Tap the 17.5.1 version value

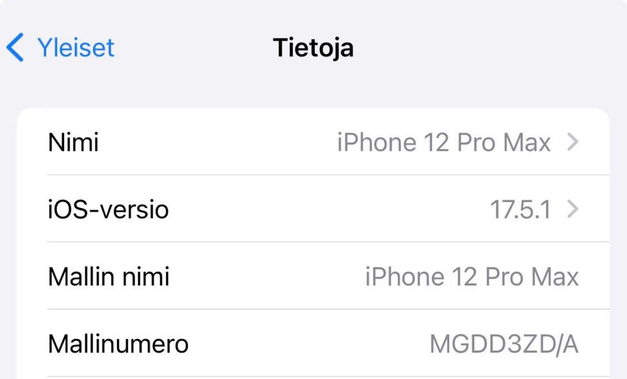tap(521, 209)
